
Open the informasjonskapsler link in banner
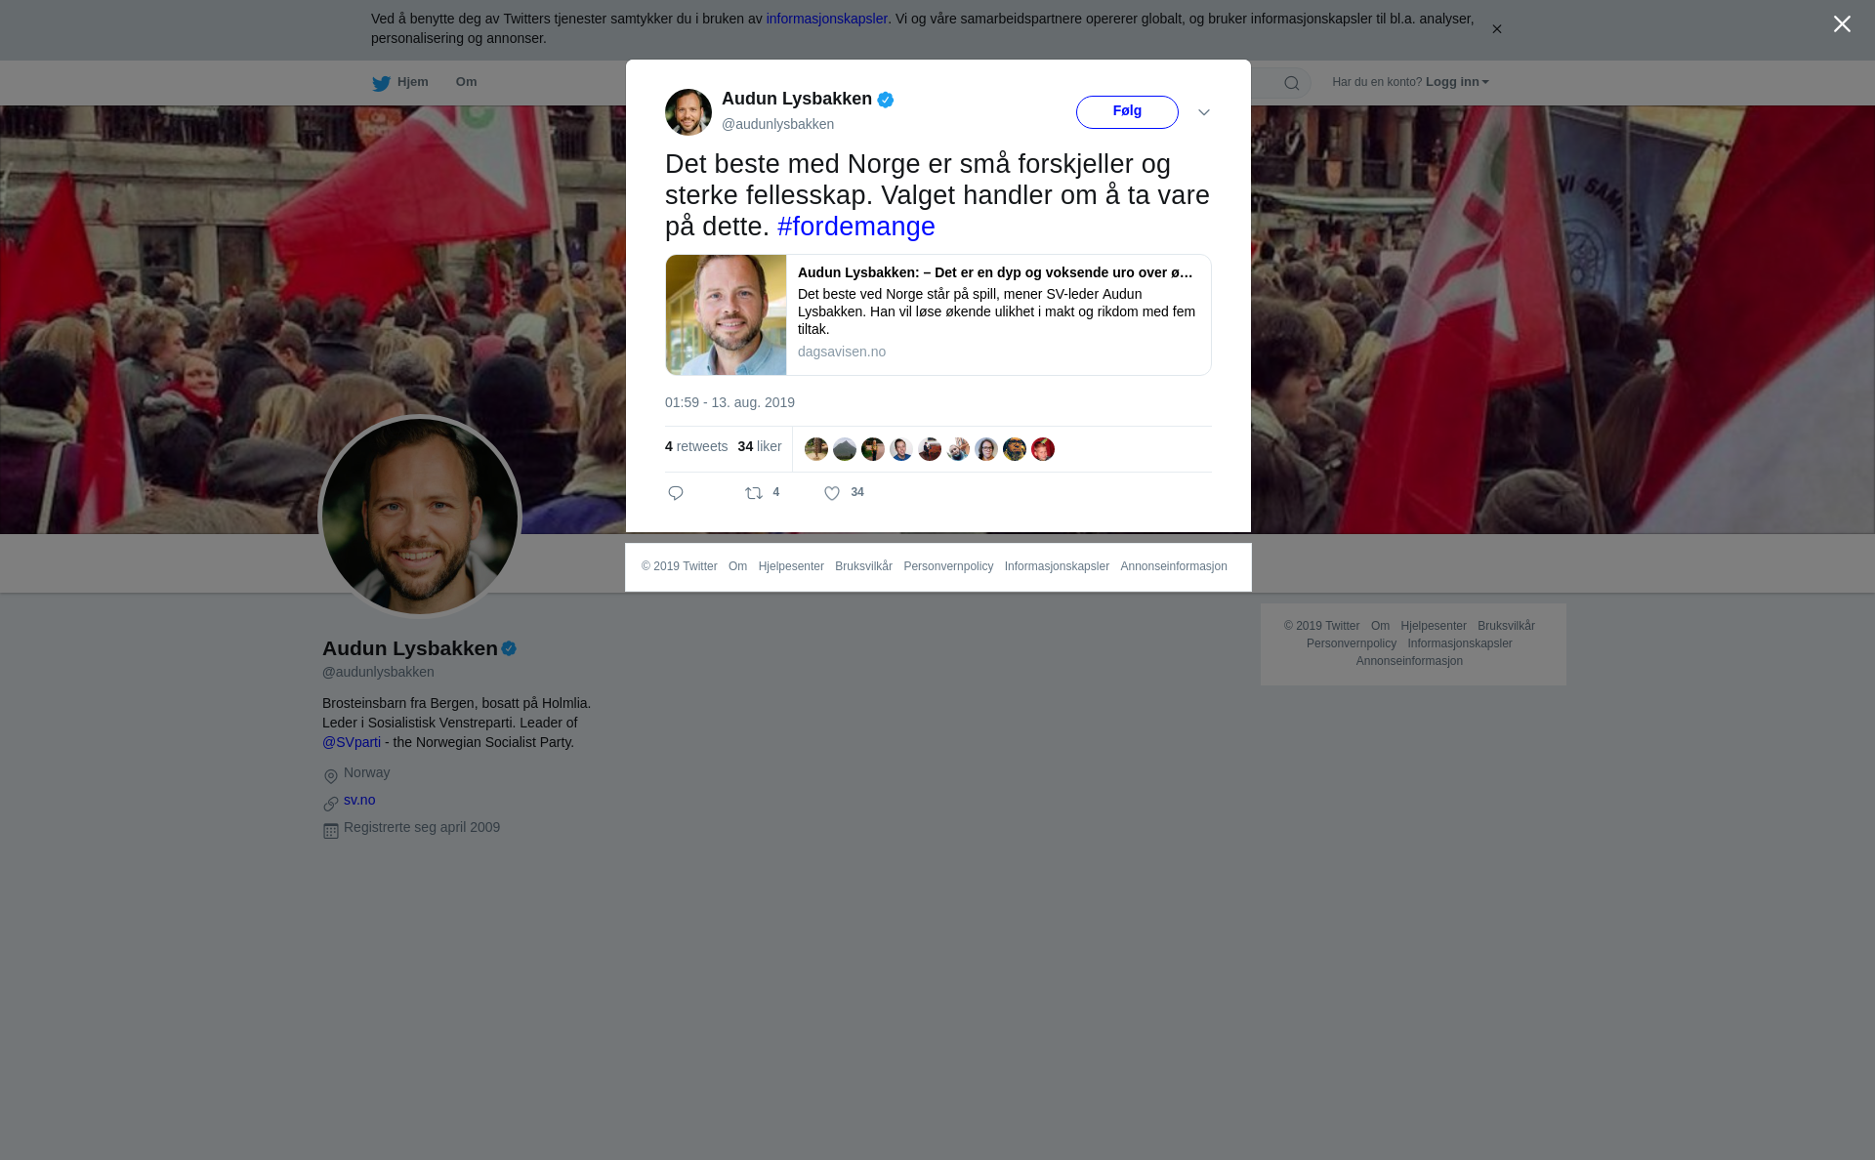point(826,19)
